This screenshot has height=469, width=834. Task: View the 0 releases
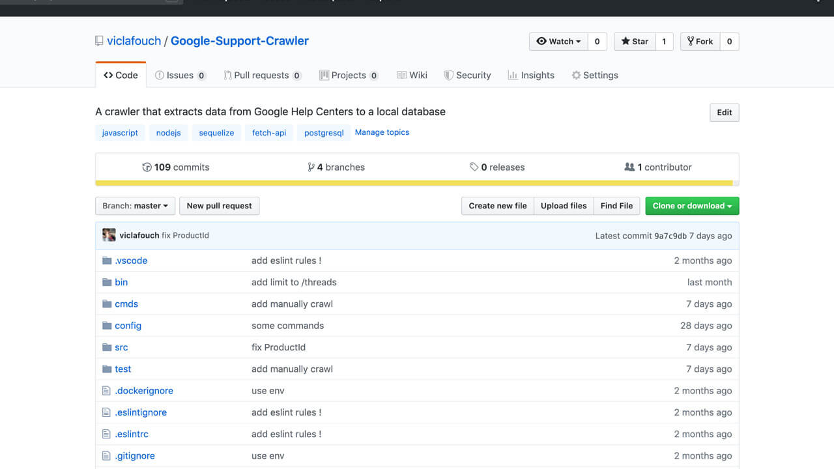[x=497, y=167]
